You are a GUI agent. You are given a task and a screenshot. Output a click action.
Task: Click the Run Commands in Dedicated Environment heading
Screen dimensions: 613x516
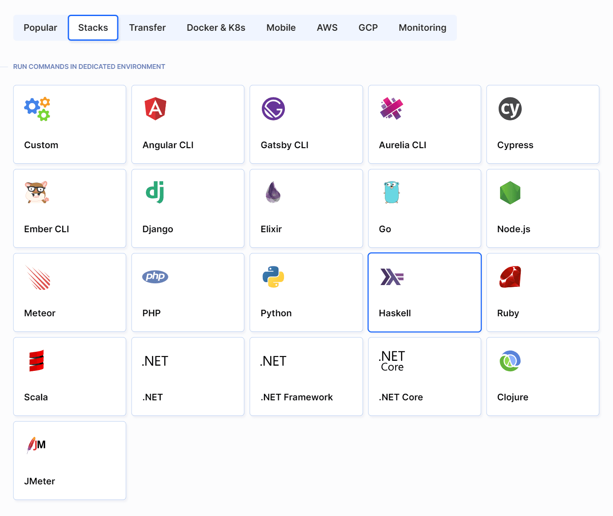point(89,67)
